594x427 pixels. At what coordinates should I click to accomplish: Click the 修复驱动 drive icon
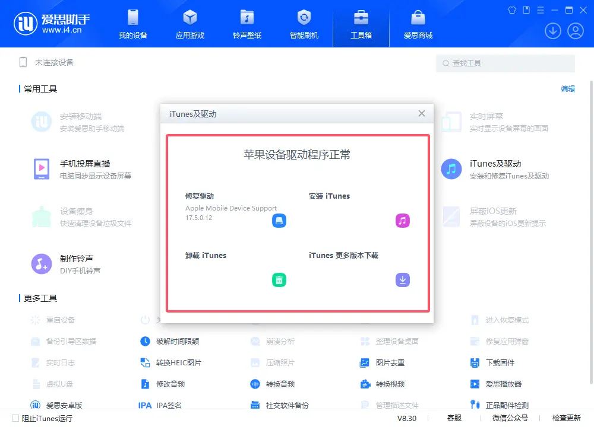(279, 221)
